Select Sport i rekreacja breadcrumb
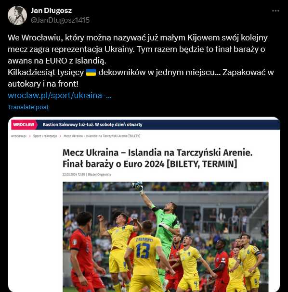Screen dimensions: 288x292 pyautogui.click(x=45, y=136)
